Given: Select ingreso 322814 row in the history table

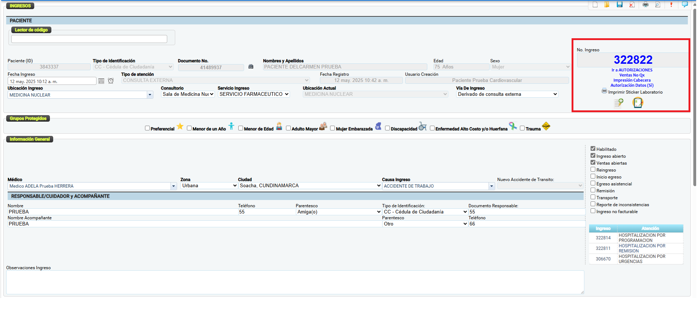Looking at the screenshot, I should click(x=603, y=238).
